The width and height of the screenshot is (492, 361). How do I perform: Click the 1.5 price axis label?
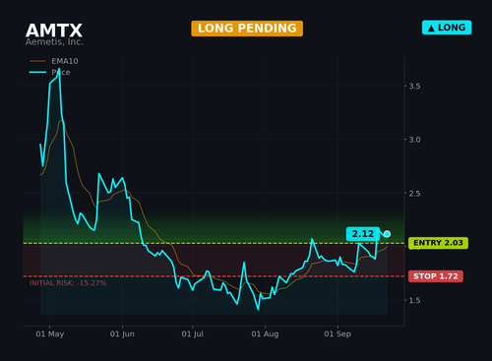(x=414, y=300)
